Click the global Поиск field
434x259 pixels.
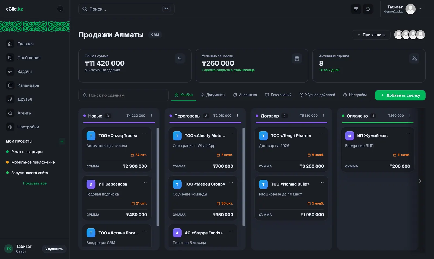click(126, 9)
